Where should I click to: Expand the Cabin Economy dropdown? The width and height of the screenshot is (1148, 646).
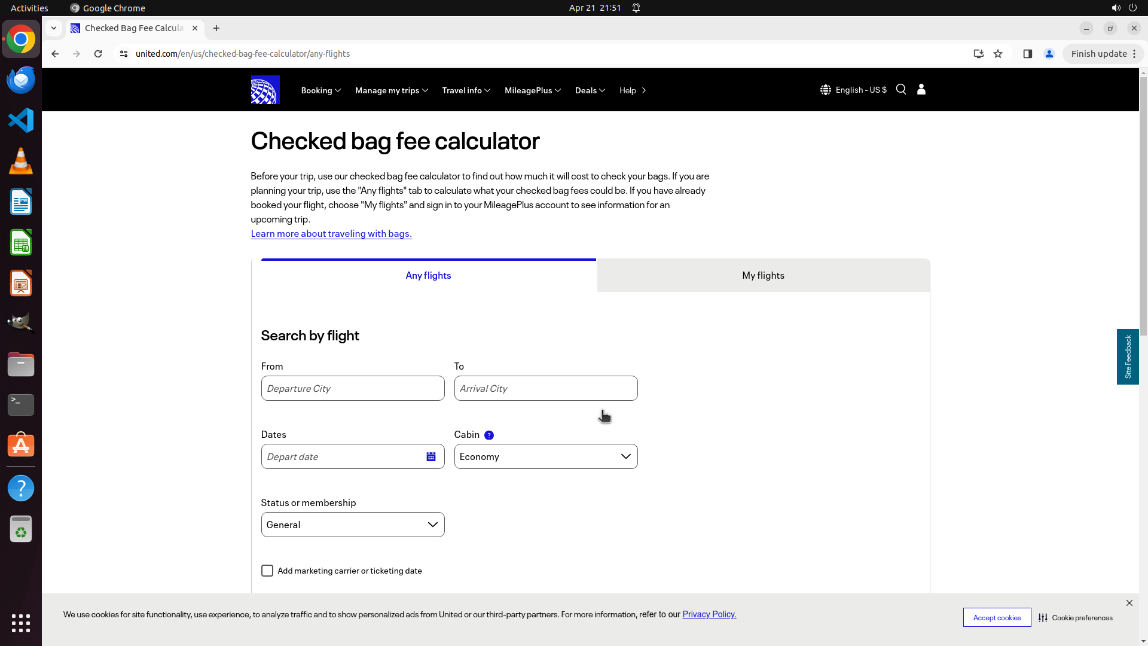[545, 456]
